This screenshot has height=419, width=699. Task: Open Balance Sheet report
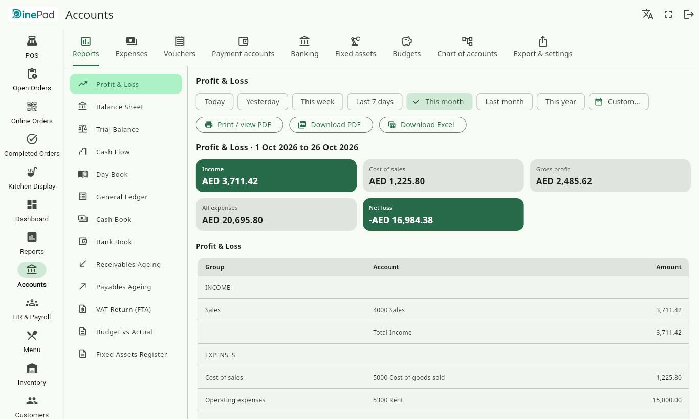(126, 107)
